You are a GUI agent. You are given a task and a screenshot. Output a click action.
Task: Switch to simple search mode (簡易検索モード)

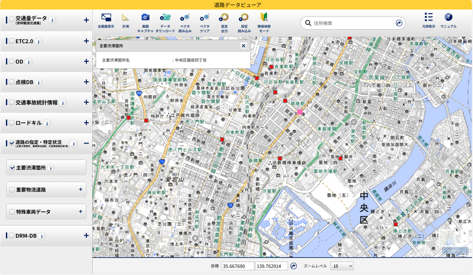click(264, 18)
